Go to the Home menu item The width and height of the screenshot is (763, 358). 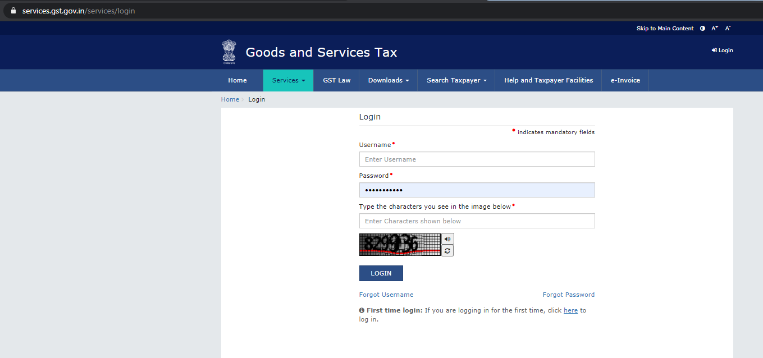(x=237, y=80)
